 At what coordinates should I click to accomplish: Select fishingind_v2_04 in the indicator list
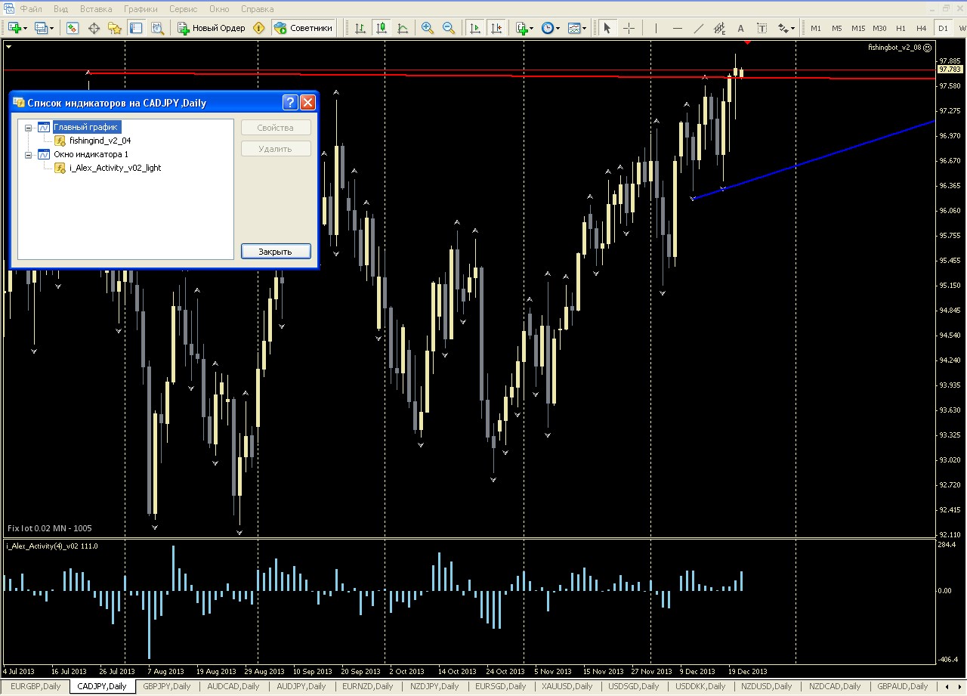pyautogui.click(x=100, y=141)
